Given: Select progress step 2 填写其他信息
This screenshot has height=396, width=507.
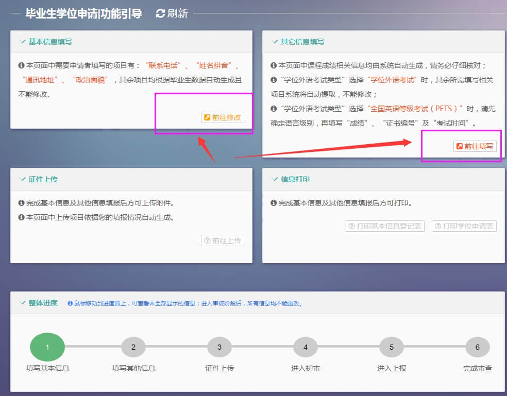Looking at the screenshot, I should (x=133, y=347).
